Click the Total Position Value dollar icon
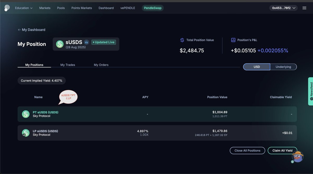 pyautogui.click(x=182, y=40)
